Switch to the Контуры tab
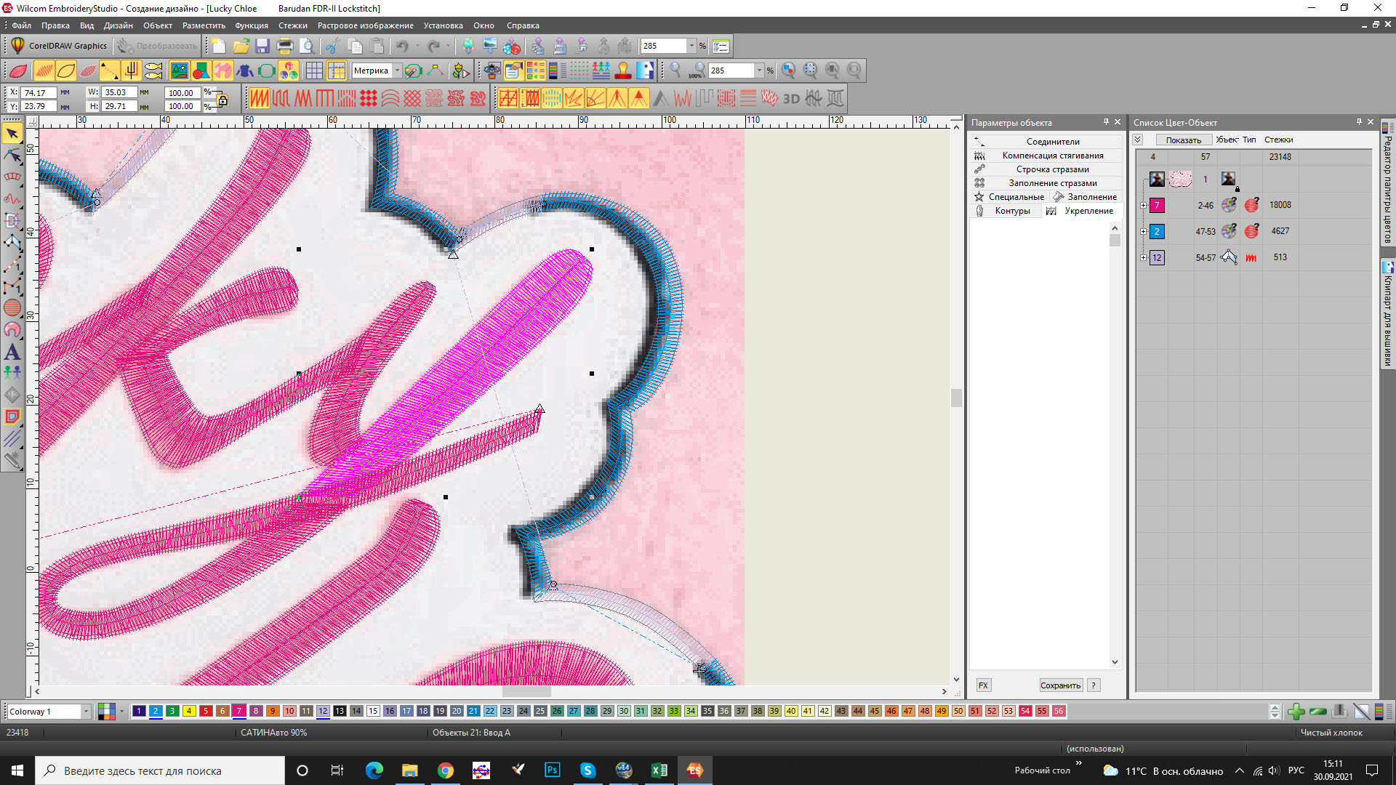The height and width of the screenshot is (785, 1396). coord(1011,211)
